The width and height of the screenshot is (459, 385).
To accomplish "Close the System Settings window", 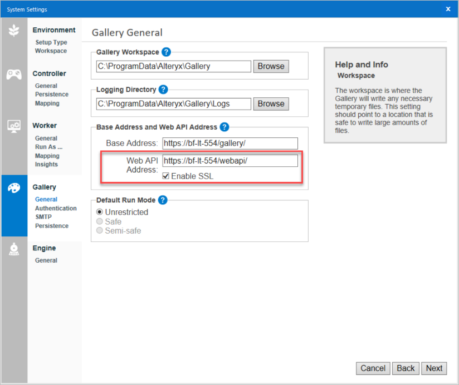I will pyautogui.click(x=448, y=9).
